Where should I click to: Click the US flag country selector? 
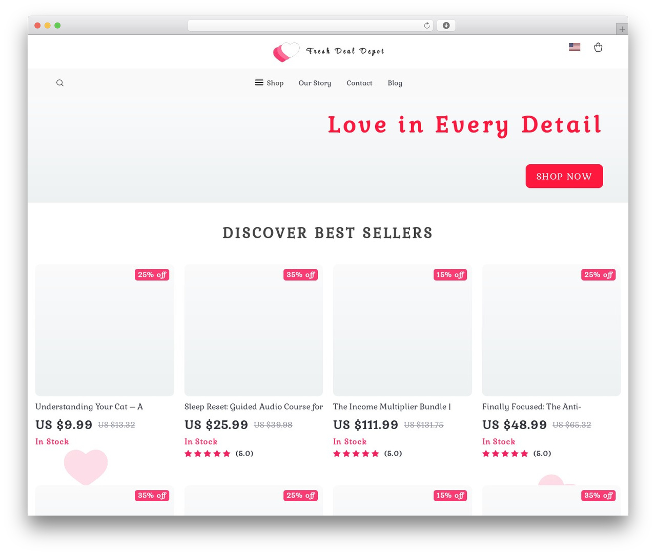pos(575,47)
